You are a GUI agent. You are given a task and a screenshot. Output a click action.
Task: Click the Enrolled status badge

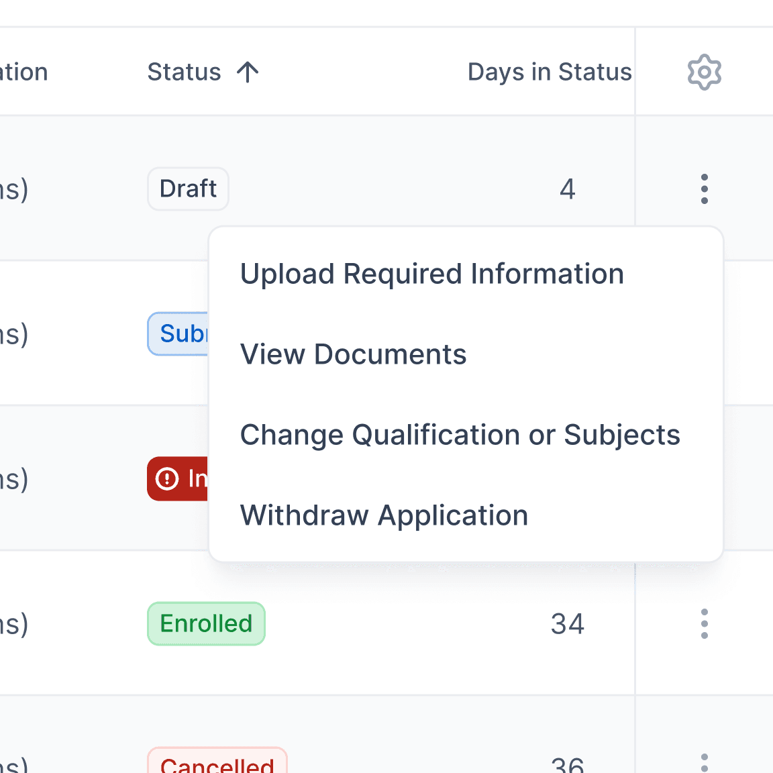coord(206,623)
